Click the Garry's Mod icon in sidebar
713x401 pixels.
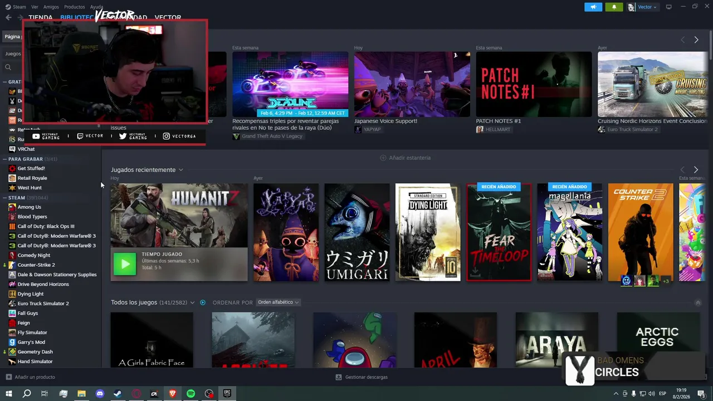12,342
